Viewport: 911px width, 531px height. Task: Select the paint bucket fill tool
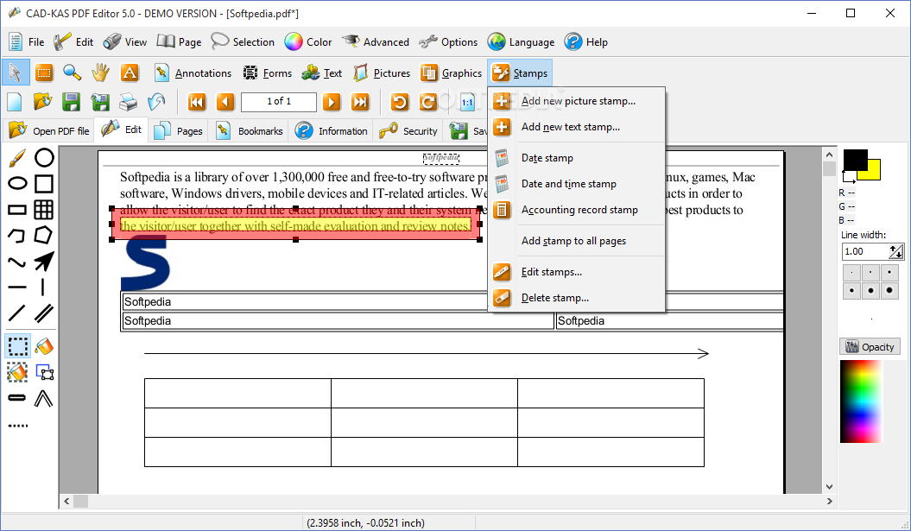[x=44, y=345]
